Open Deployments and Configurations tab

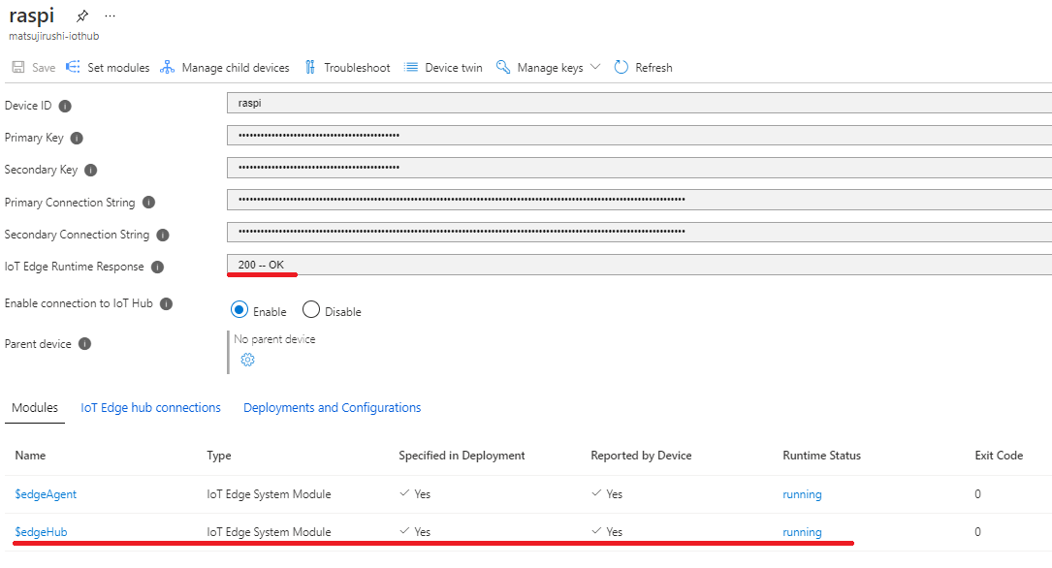(x=333, y=408)
